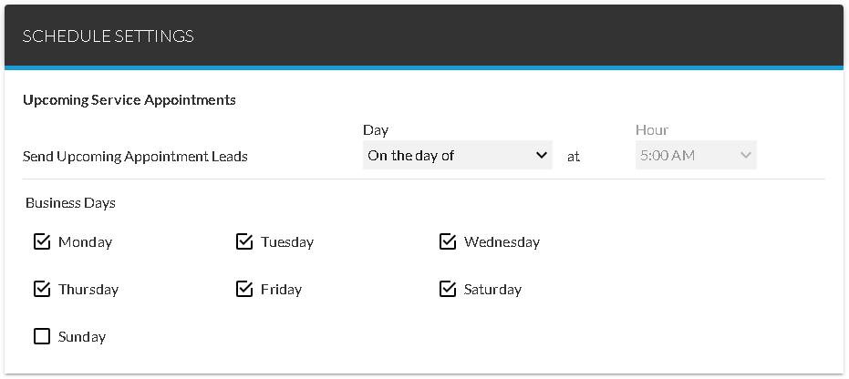Screen dimensions: 849x379
Task: Uncheck the Tuesday business day checkbox
Action: pos(244,242)
